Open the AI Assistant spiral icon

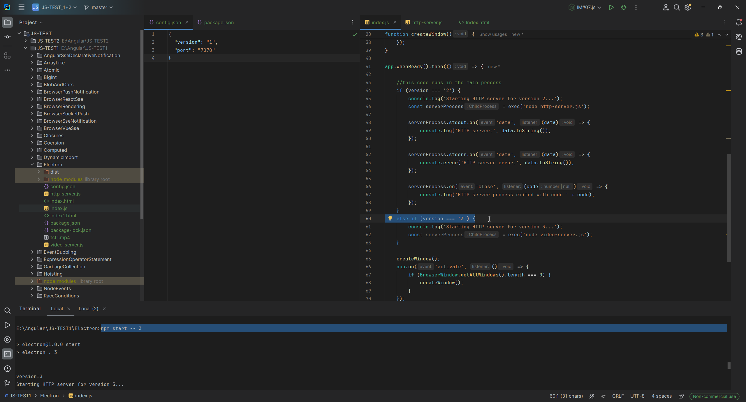[738, 37]
